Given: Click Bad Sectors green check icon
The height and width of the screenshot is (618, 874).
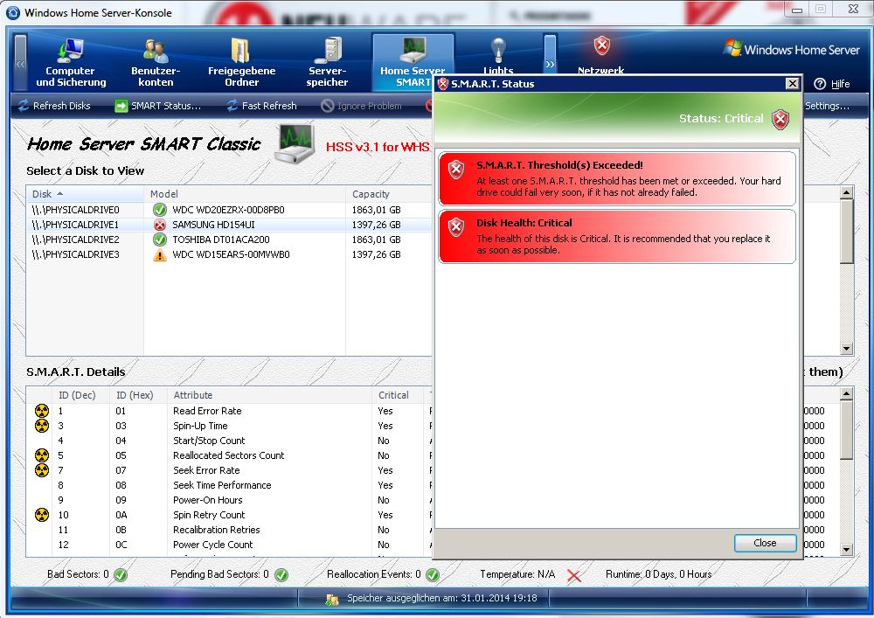Looking at the screenshot, I should (121, 574).
